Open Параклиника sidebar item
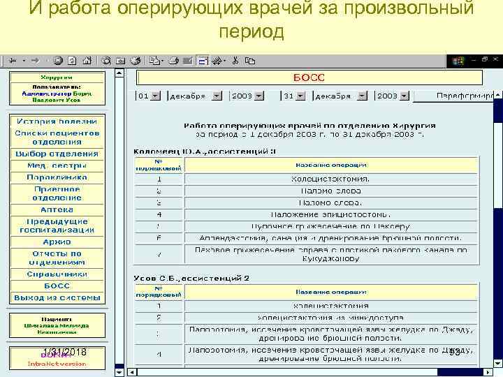The height and width of the screenshot is (377, 503). (57, 177)
